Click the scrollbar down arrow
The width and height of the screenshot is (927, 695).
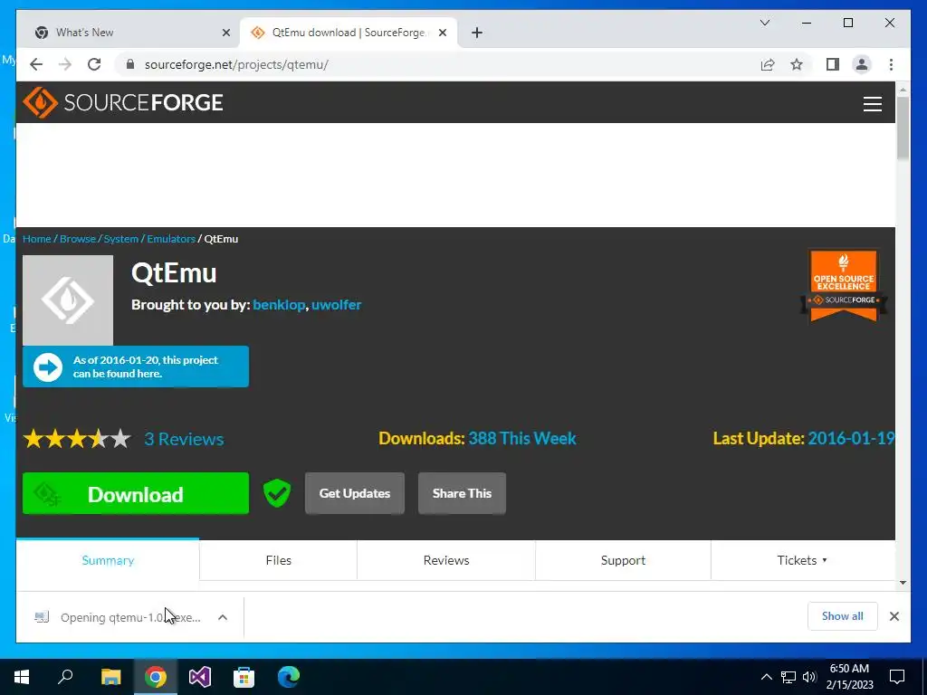pos(903,583)
